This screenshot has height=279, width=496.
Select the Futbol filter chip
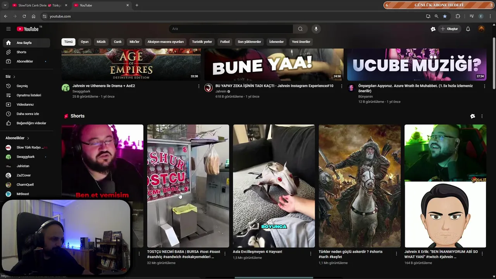point(225,41)
